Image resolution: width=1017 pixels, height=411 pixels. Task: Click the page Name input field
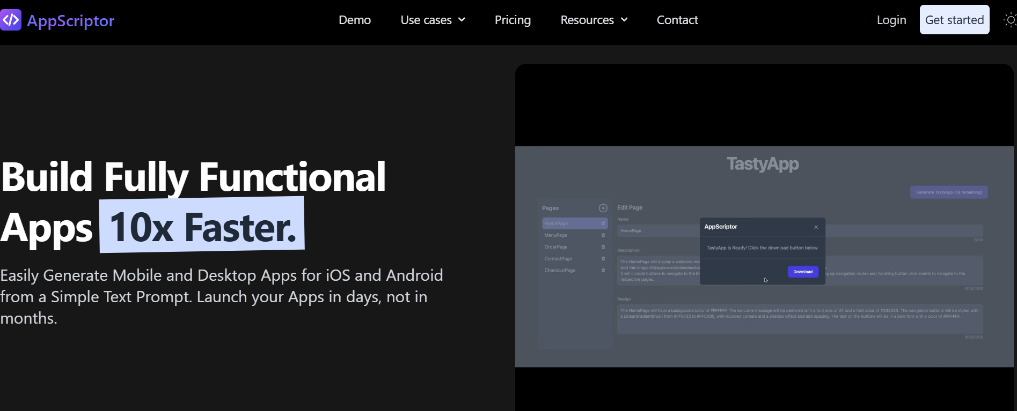click(x=800, y=230)
